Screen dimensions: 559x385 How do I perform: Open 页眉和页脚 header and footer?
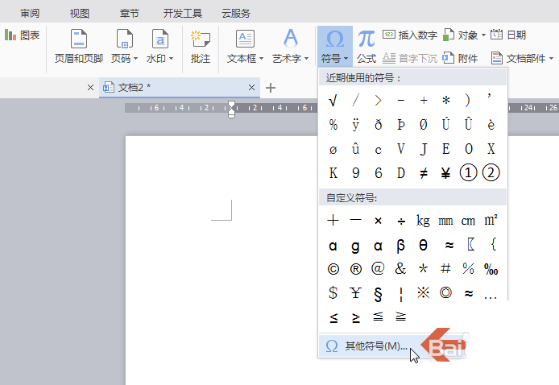point(79,47)
